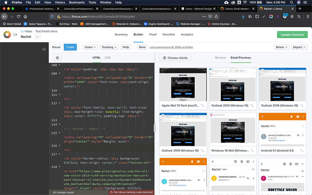Expand Outlook 2013 preview with arrows icon
Image resolution: width=312 pixels, height=195 pixels.
coord(252,106)
